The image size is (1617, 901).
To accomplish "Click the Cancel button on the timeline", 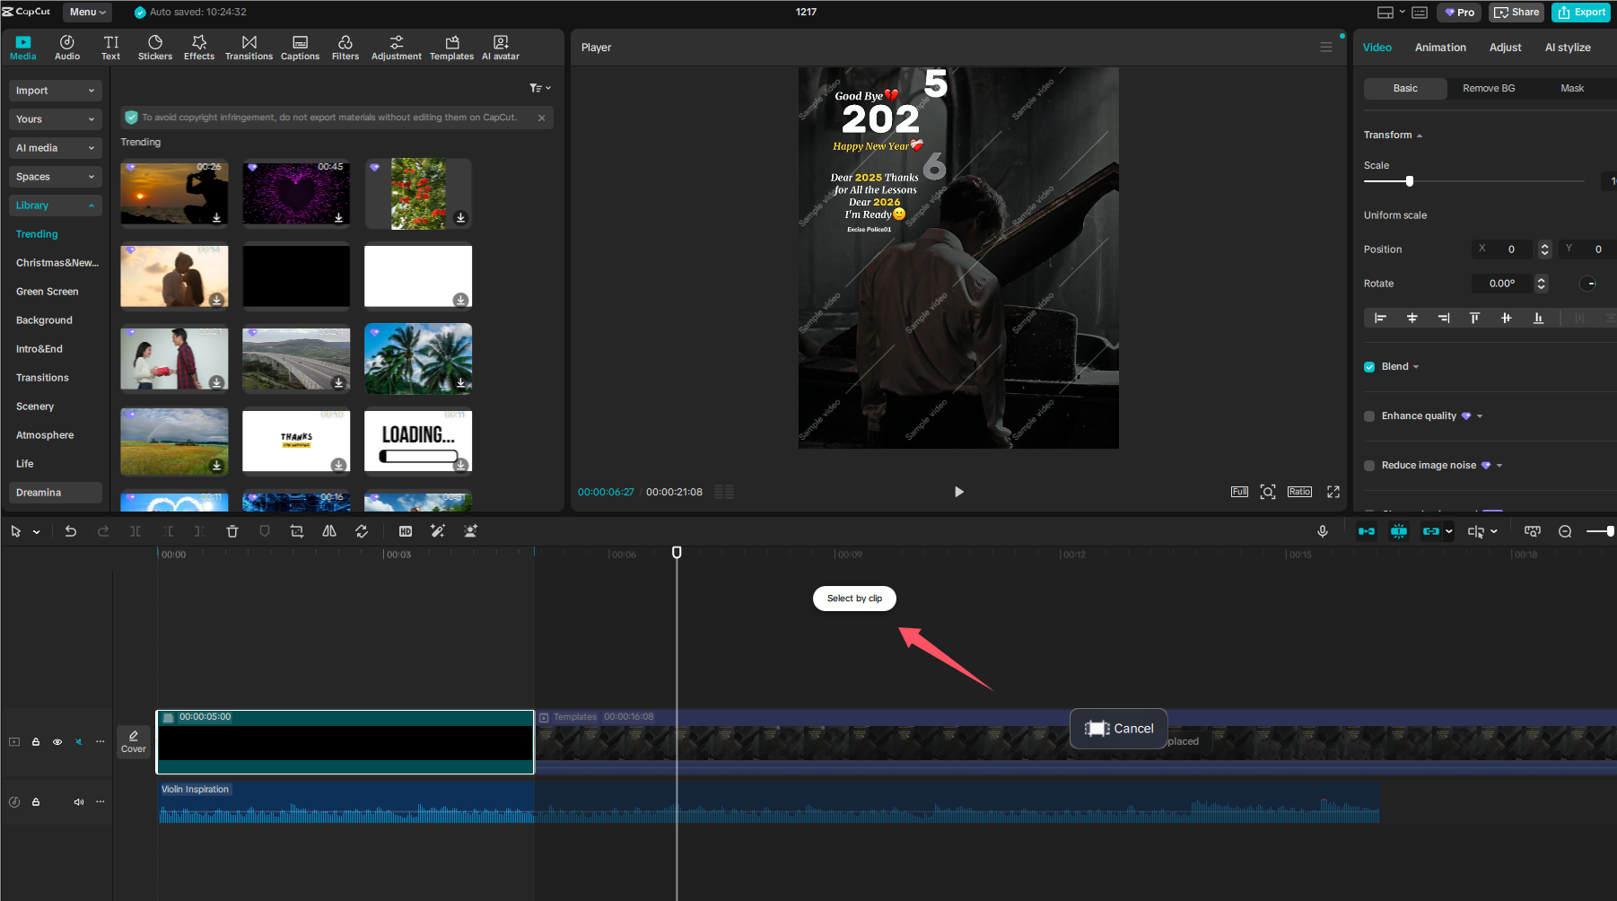I will click(x=1118, y=728).
